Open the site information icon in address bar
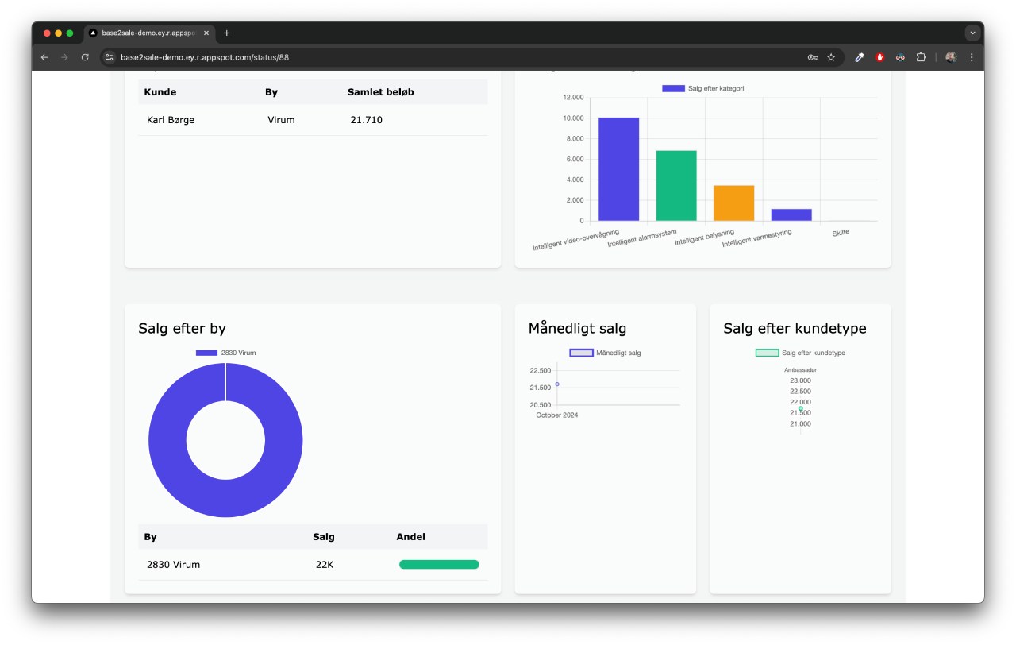 click(x=110, y=57)
